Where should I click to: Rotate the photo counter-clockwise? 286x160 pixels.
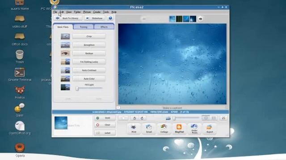[x=135, y=118]
